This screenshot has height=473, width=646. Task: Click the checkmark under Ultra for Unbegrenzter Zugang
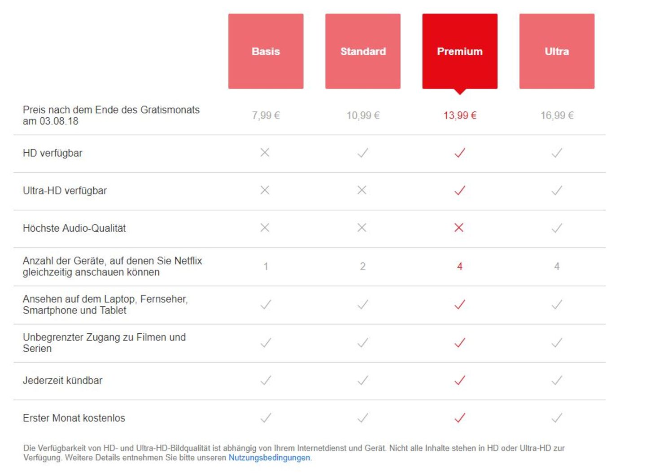[557, 342]
